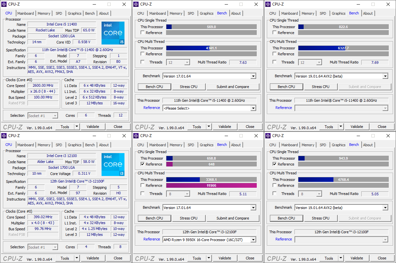Click the CPU-Z title icon in the i3 12100 CPU window
The image size is (396, 263).
(x=4, y=136)
